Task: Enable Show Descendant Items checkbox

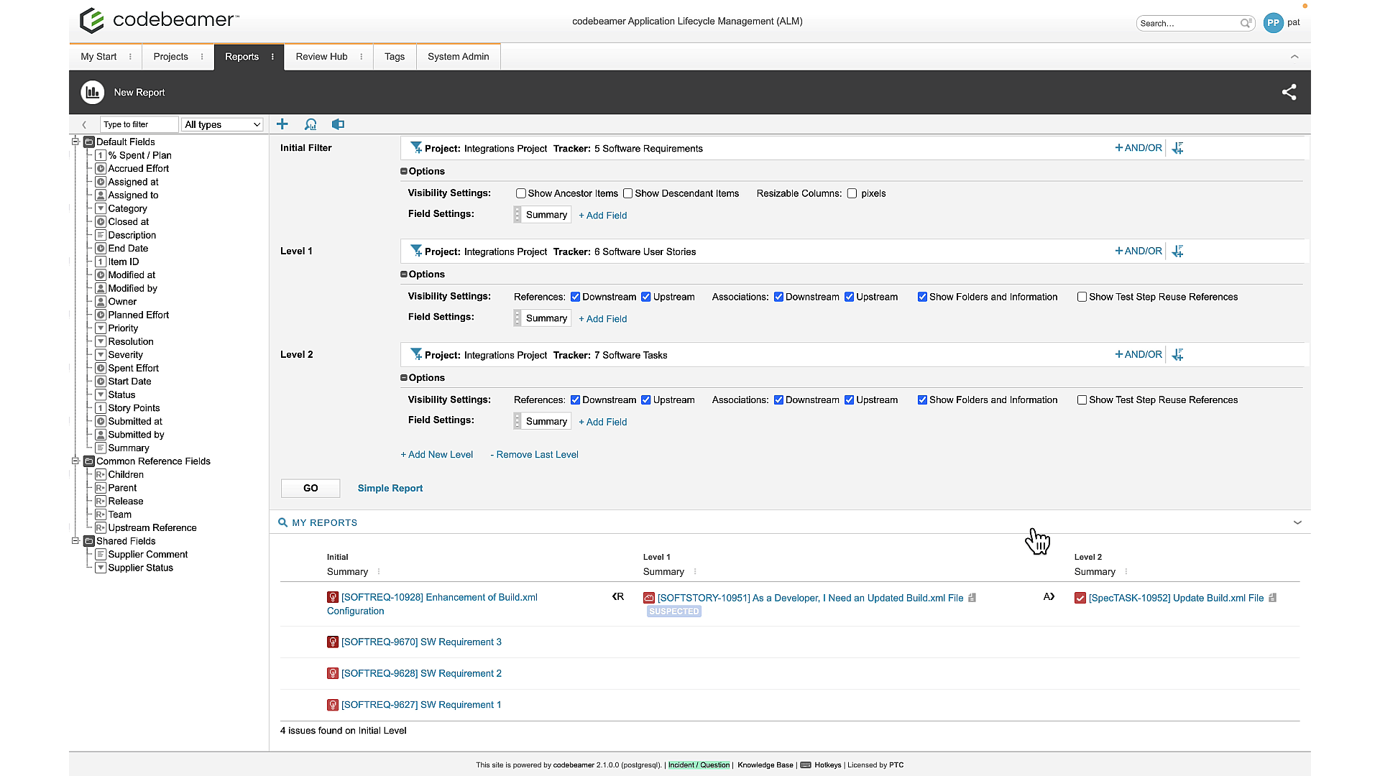Action: pos(627,193)
